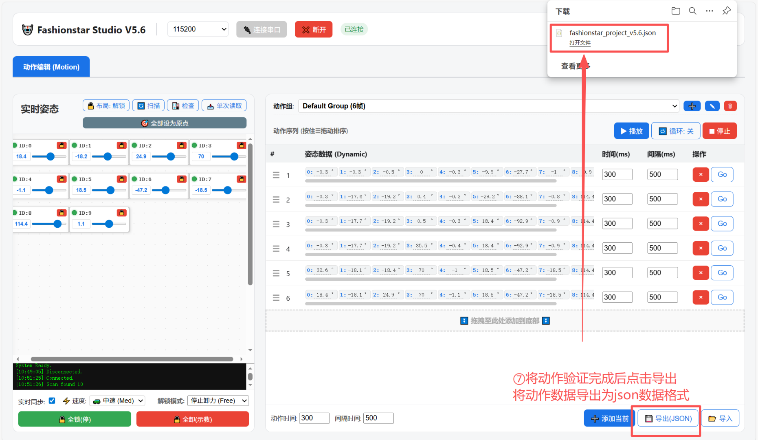Click the ID:3 servo angle slider
The height and width of the screenshot is (440, 758).
(228, 156)
